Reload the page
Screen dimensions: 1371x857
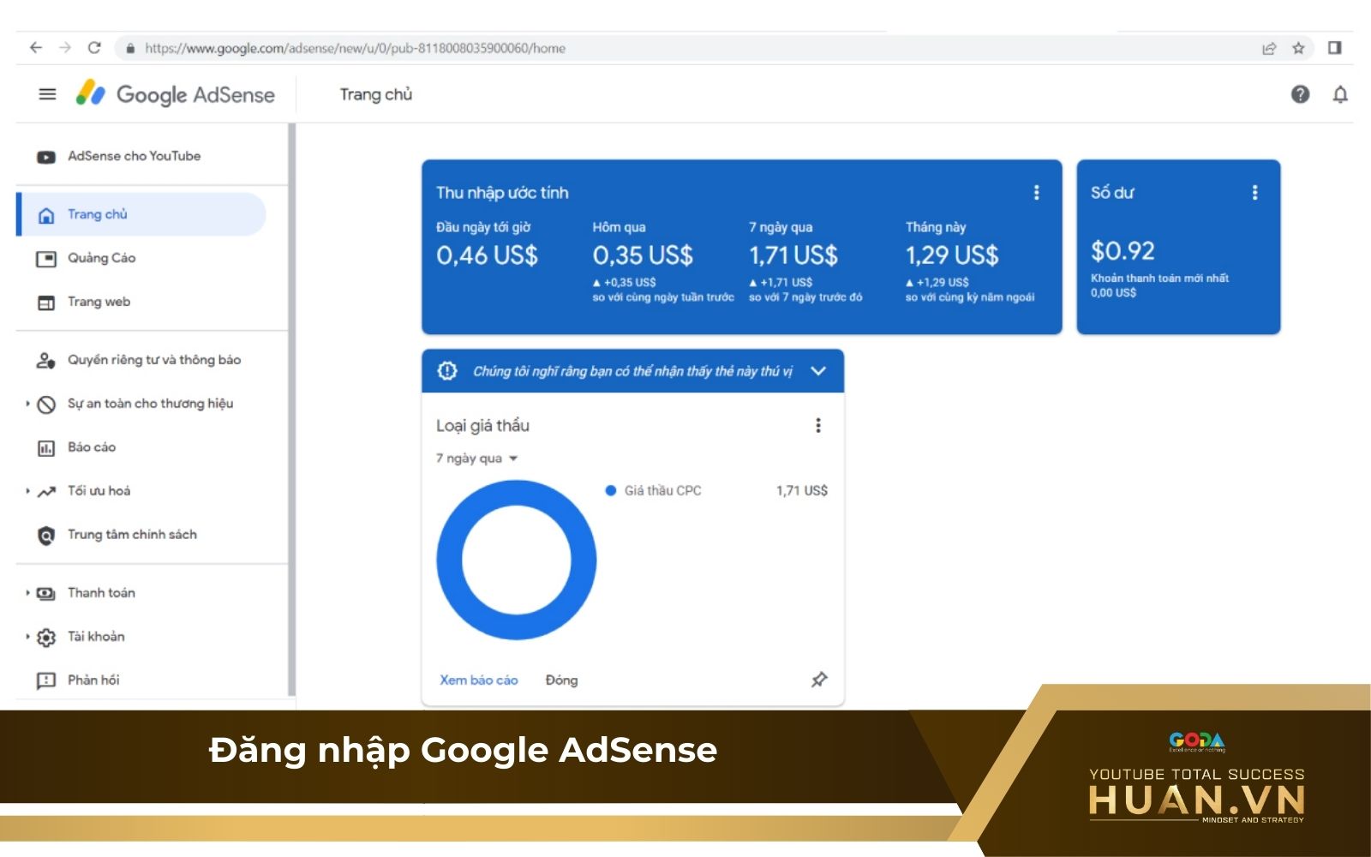pos(94,48)
